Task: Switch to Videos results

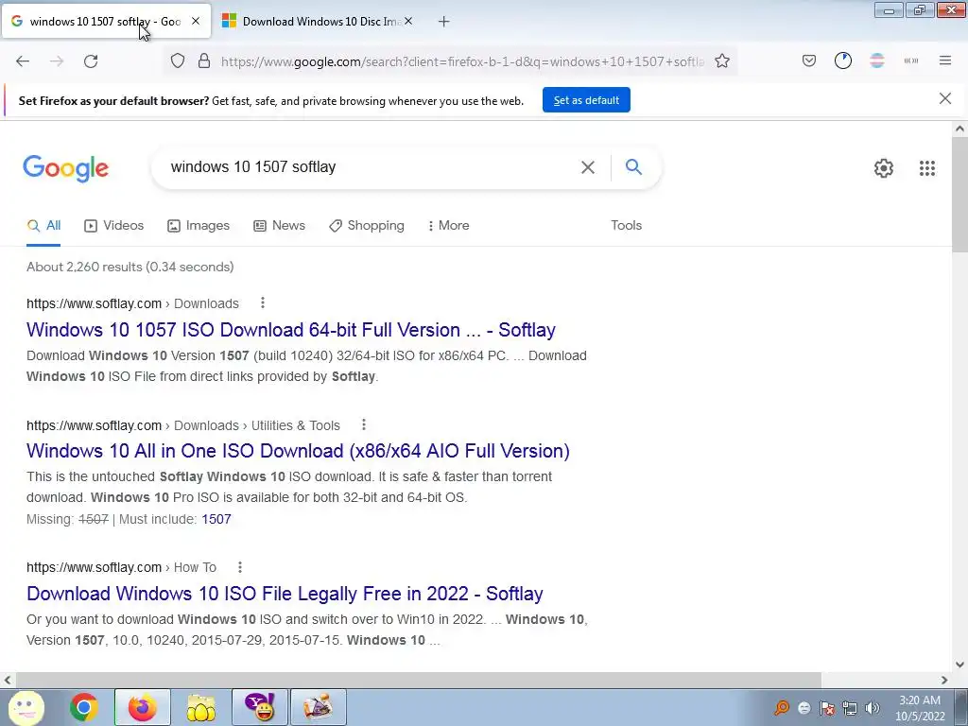Action: [113, 225]
